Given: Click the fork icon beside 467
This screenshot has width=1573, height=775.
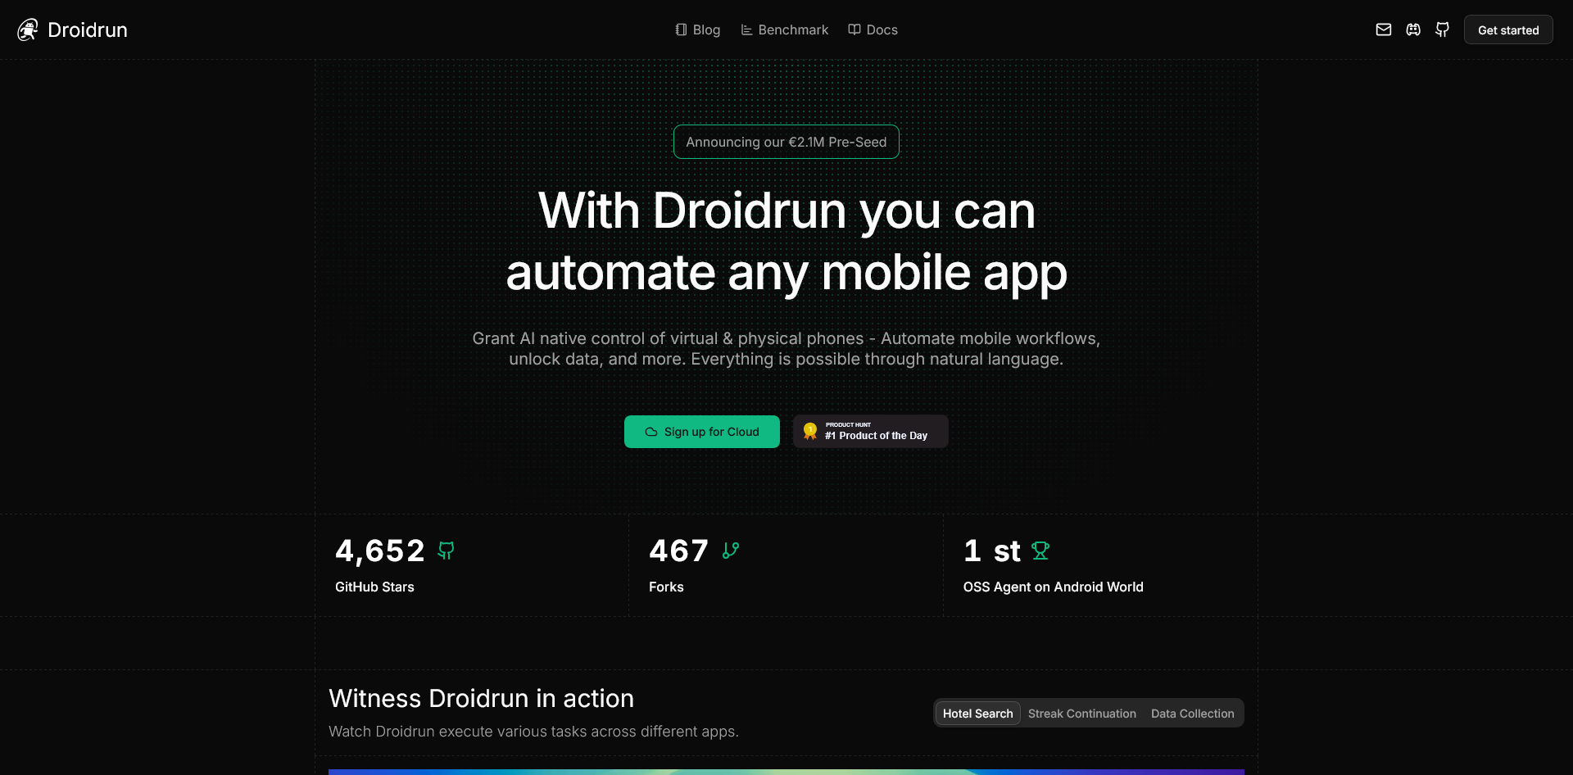Looking at the screenshot, I should (730, 551).
